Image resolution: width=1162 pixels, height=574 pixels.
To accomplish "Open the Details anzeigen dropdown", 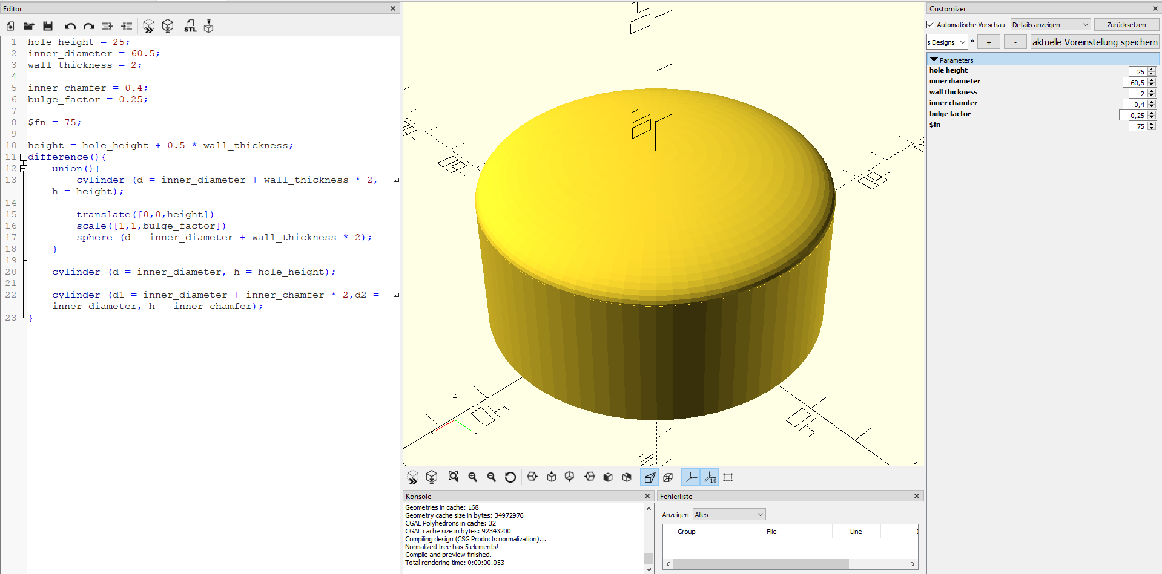I will coord(1051,24).
